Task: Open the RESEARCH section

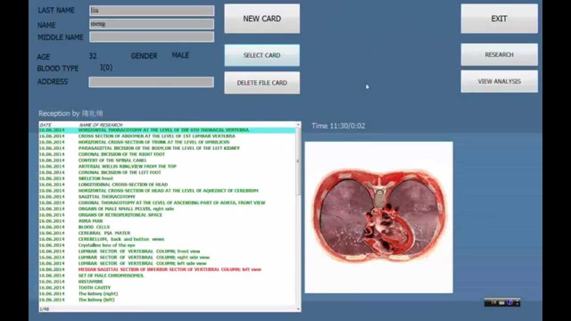Action: tap(499, 54)
